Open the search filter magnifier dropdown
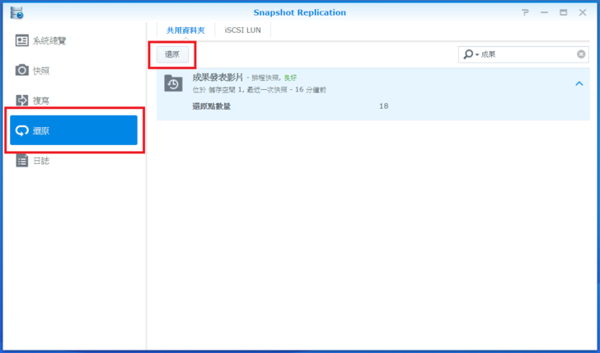 click(x=471, y=54)
